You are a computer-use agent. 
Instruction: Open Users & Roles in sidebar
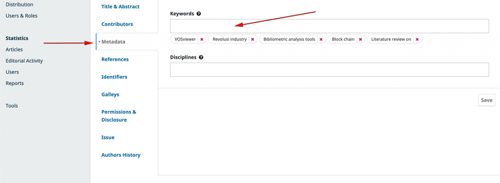tap(21, 16)
